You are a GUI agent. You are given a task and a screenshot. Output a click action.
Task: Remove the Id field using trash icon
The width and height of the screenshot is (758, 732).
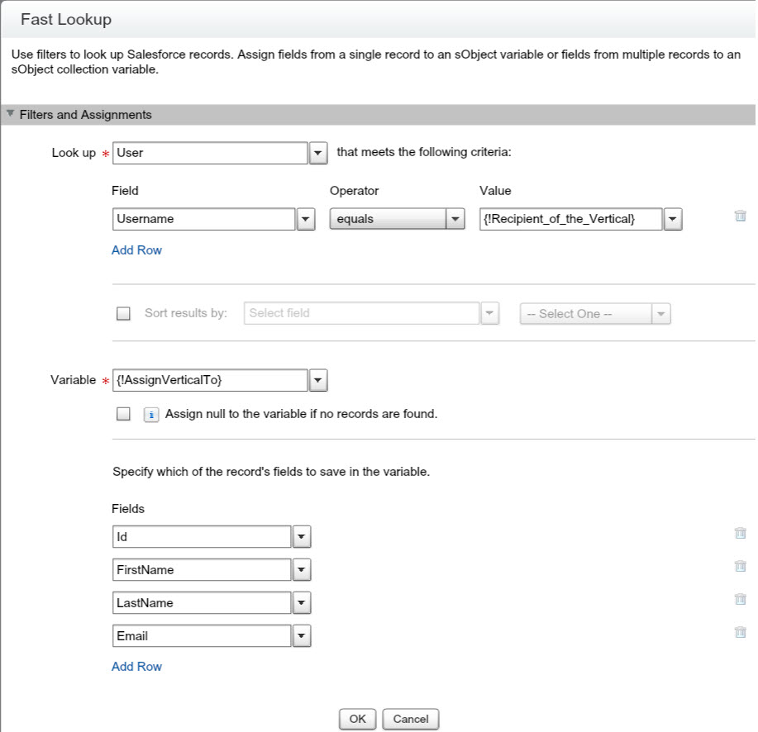point(740,534)
